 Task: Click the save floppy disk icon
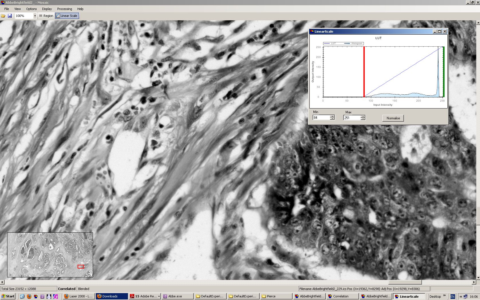click(x=10, y=16)
